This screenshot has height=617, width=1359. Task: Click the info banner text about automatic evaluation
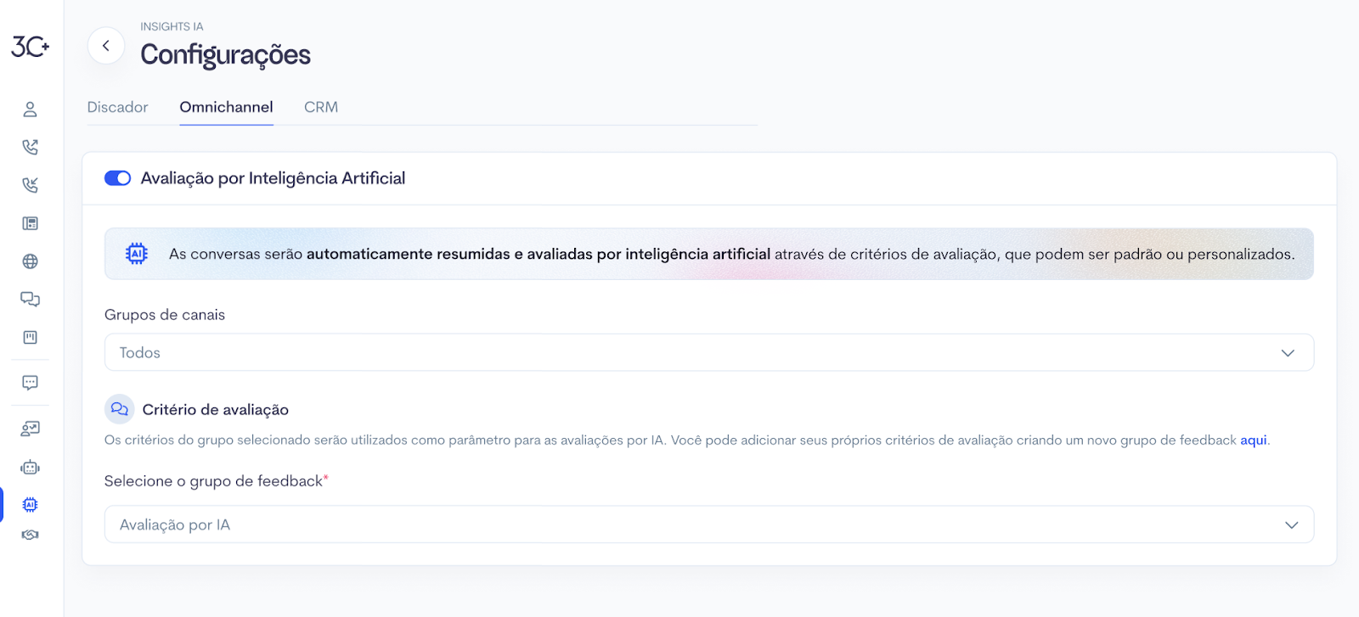(x=731, y=254)
